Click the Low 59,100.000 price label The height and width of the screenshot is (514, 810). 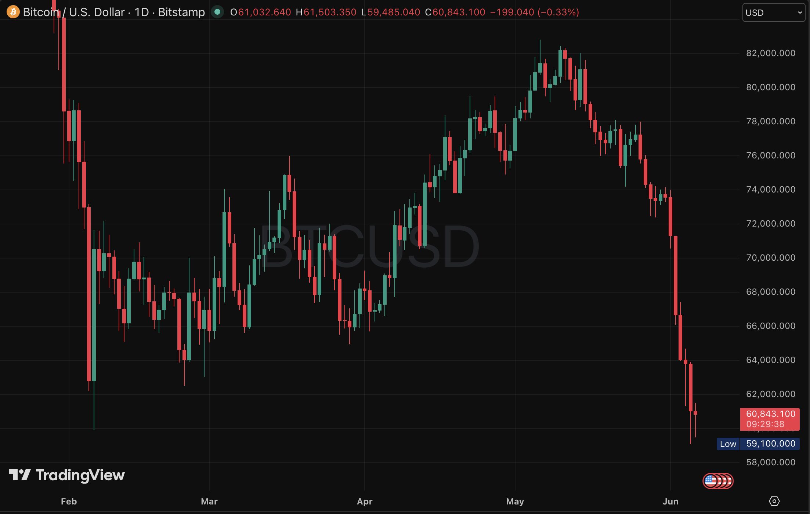[x=758, y=444]
